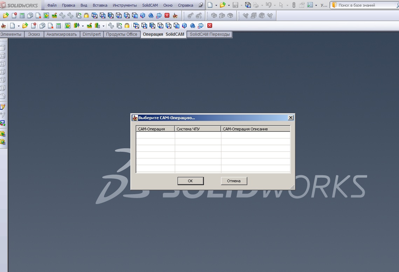This screenshot has width=399, height=272.
Task: Click the Open folder icon in the standard toolbar
Action: click(223, 5)
